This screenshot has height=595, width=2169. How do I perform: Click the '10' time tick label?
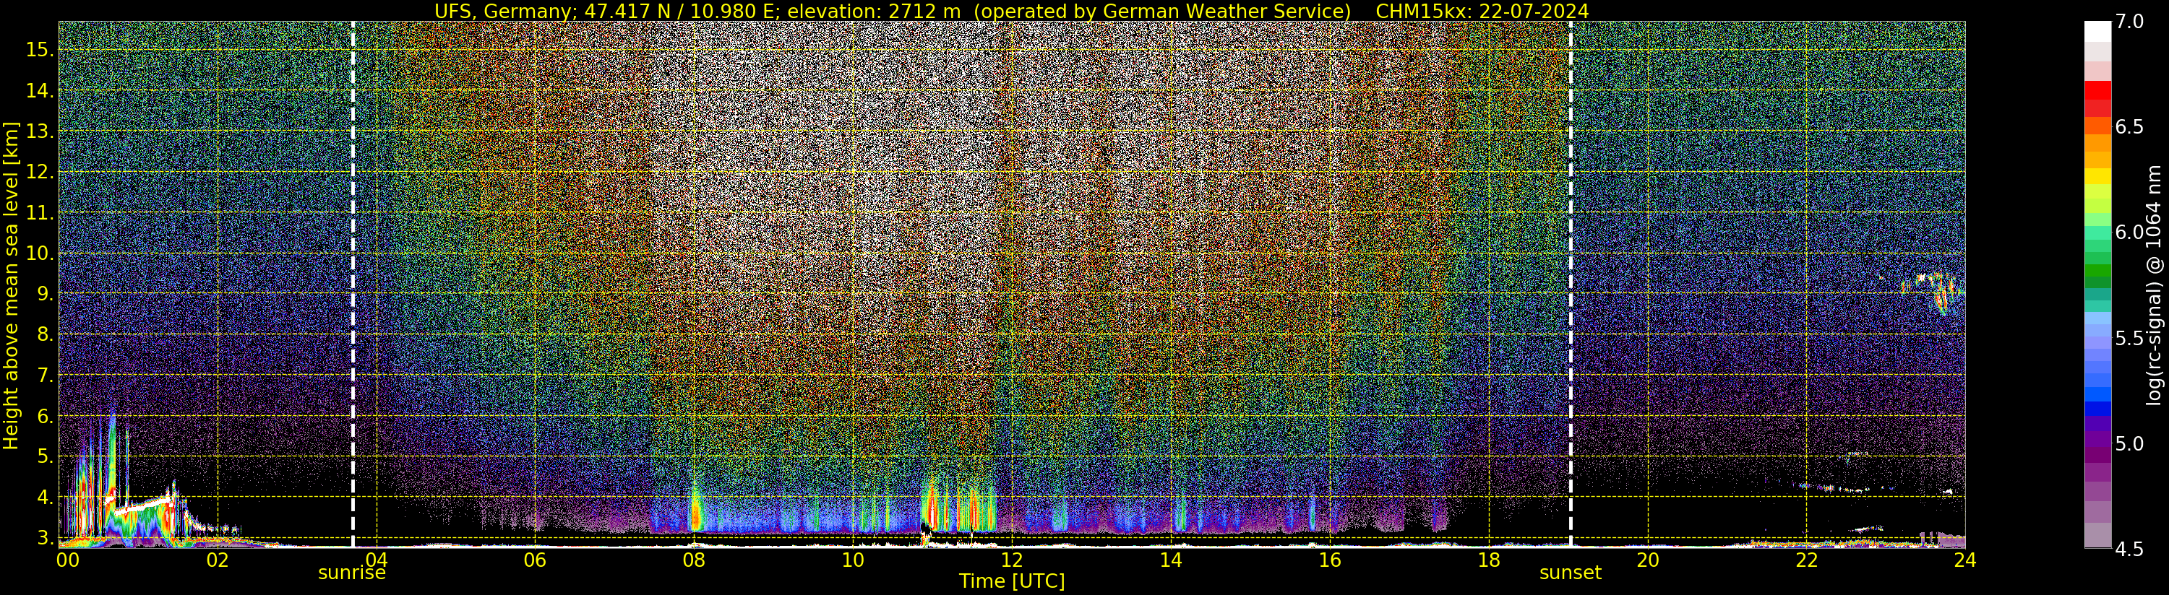coord(853,560)
